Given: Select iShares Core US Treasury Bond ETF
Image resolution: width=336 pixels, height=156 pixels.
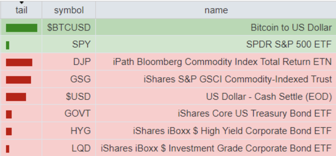Looking at the screenshot, I should 255,114.
